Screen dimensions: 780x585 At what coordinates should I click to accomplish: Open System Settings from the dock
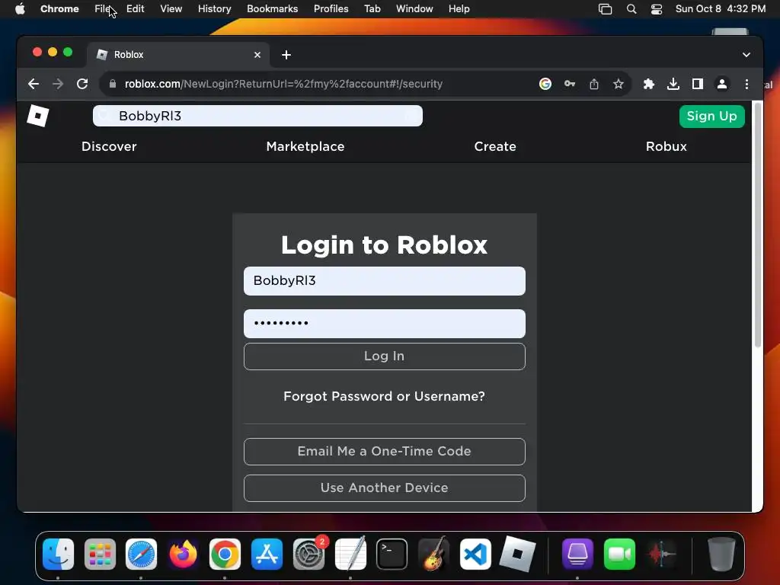(x=308, y=555)
